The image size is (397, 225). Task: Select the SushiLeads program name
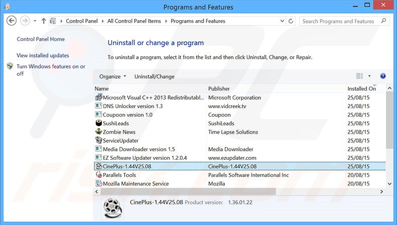[x=116, y=123]
